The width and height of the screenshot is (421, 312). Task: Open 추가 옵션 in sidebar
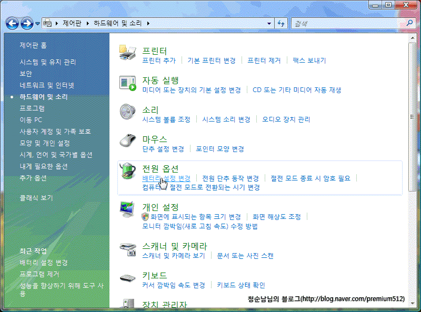point(33,178)
